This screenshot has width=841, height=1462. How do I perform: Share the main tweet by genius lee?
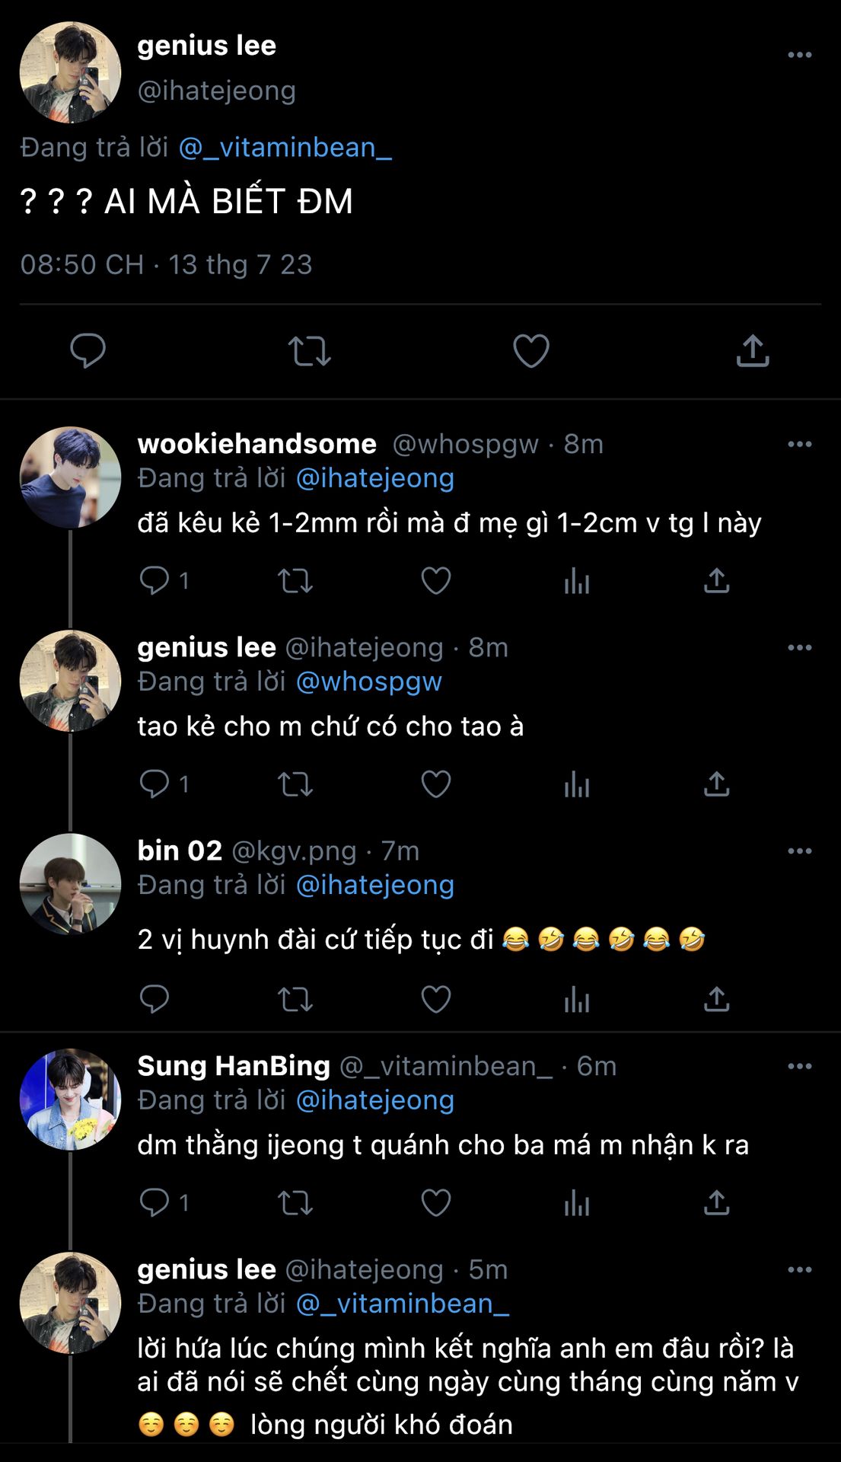[x=753, y=351]
